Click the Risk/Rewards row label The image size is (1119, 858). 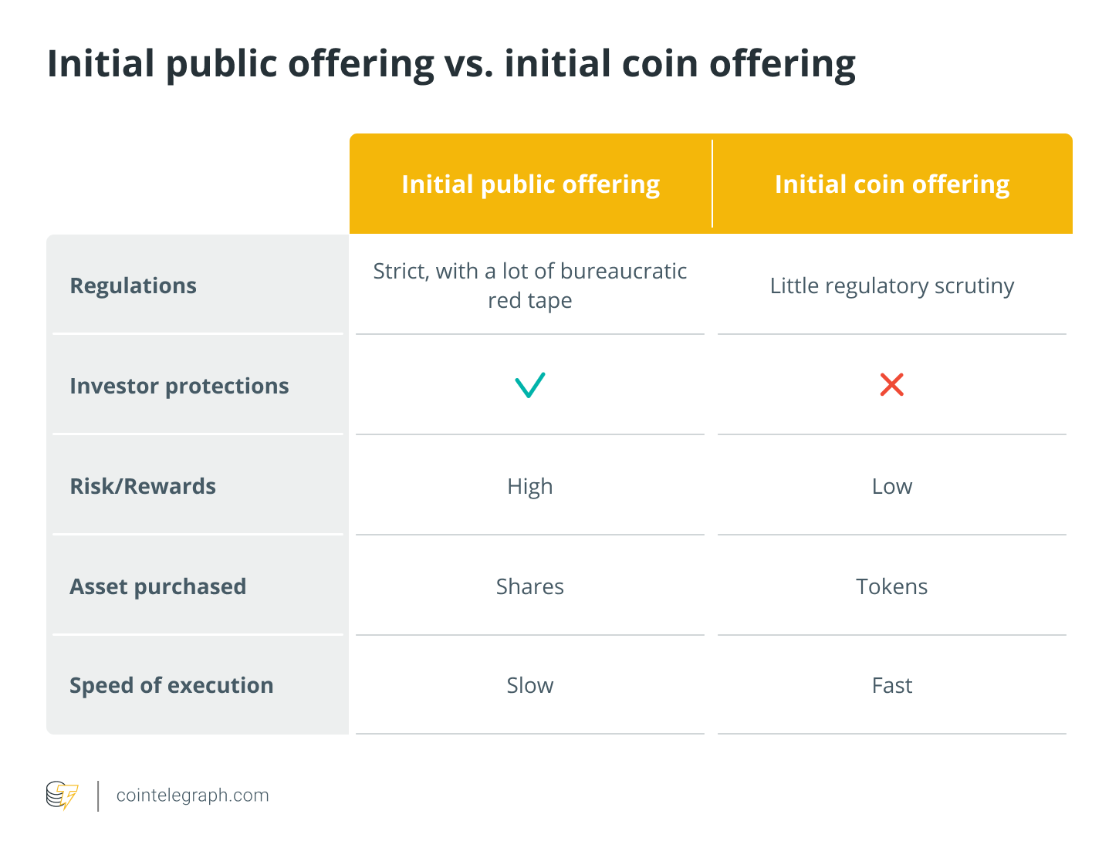coord(143,486)
